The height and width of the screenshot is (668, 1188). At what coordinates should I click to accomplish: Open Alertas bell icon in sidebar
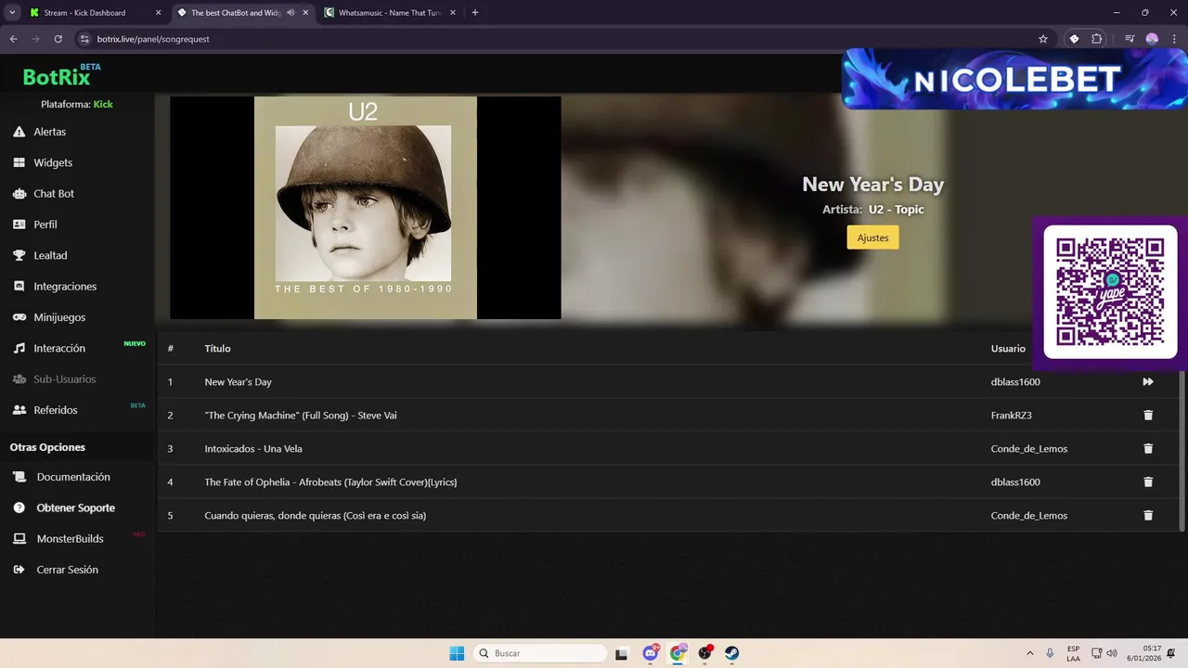[x=19, y=132]
